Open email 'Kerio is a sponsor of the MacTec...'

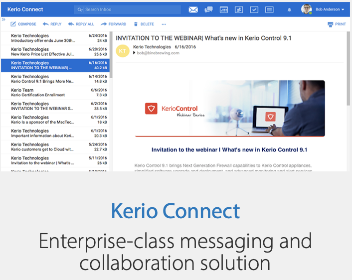click(x=55, y=120)
